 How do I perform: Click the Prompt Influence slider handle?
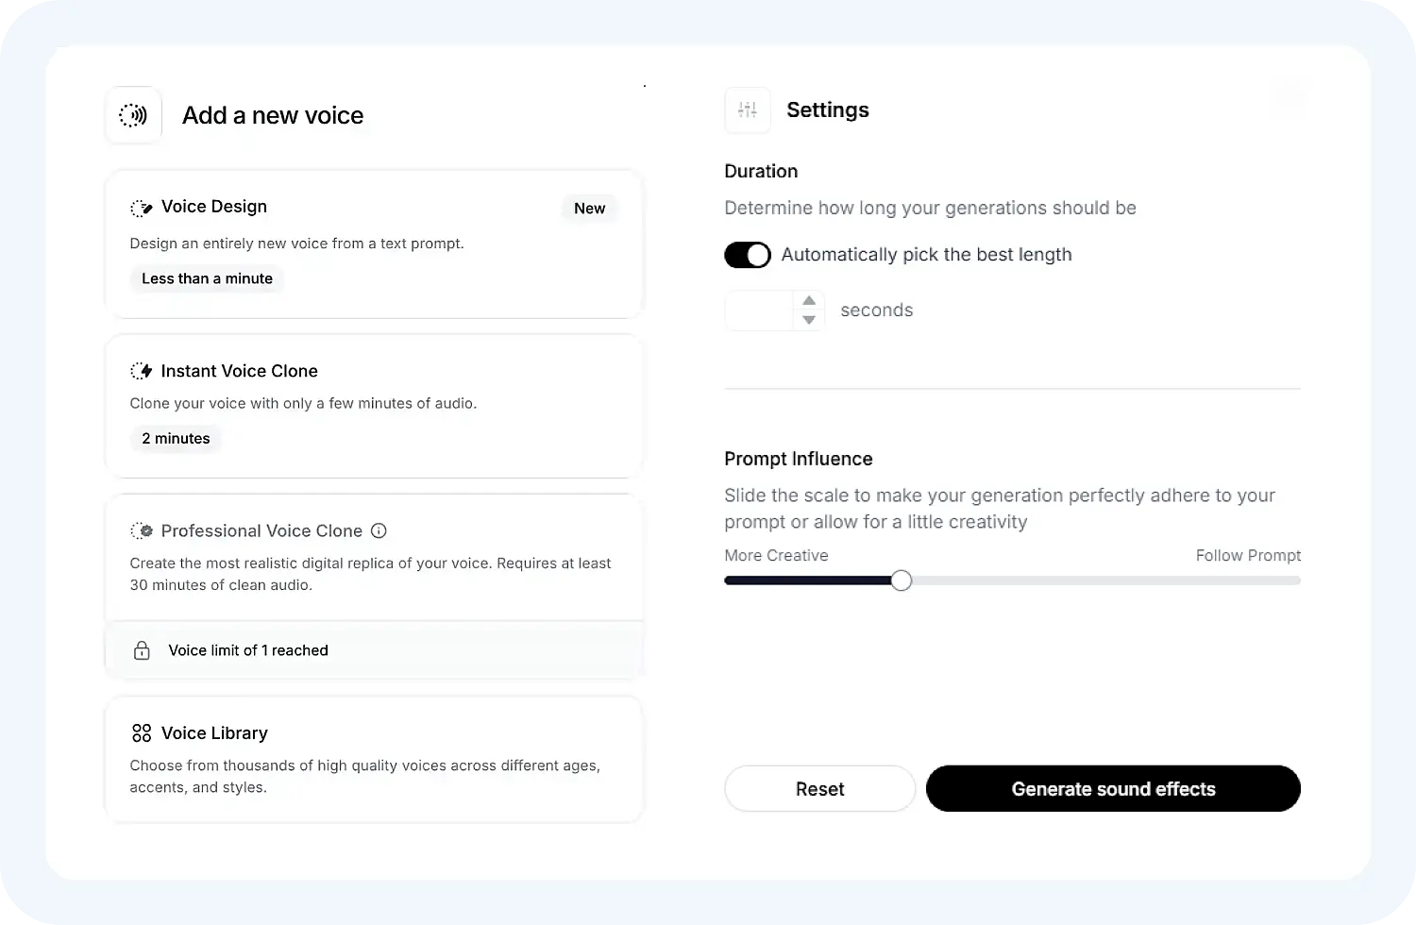902,580
